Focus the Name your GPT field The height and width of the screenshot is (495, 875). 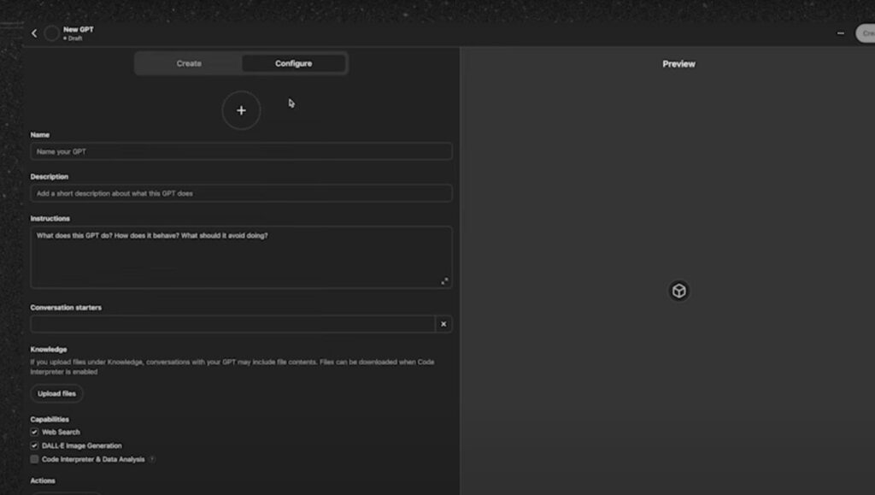(241, 151)
